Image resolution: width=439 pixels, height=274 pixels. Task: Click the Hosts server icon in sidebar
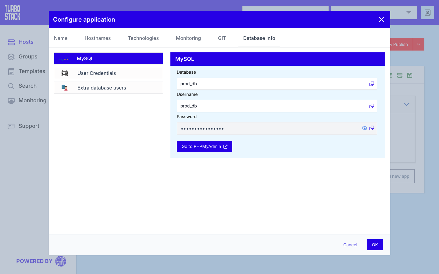[11, 42]
